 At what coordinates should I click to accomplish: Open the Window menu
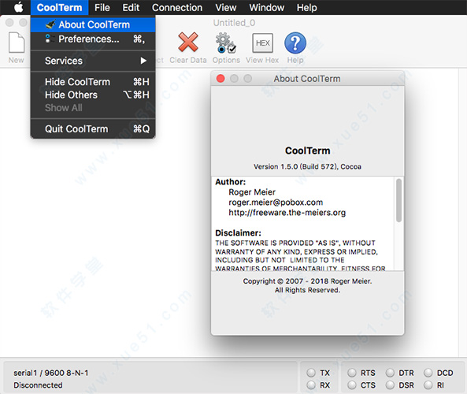tap(266, 7)
